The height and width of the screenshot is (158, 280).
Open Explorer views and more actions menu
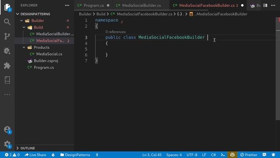coord(67,5)
